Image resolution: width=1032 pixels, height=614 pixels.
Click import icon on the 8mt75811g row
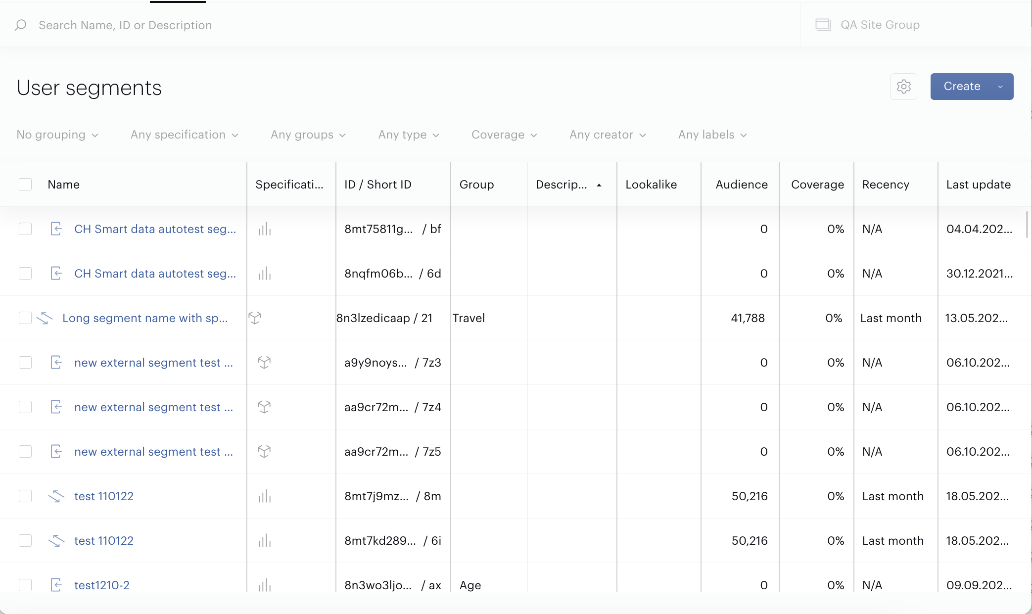tap(56, 229)
